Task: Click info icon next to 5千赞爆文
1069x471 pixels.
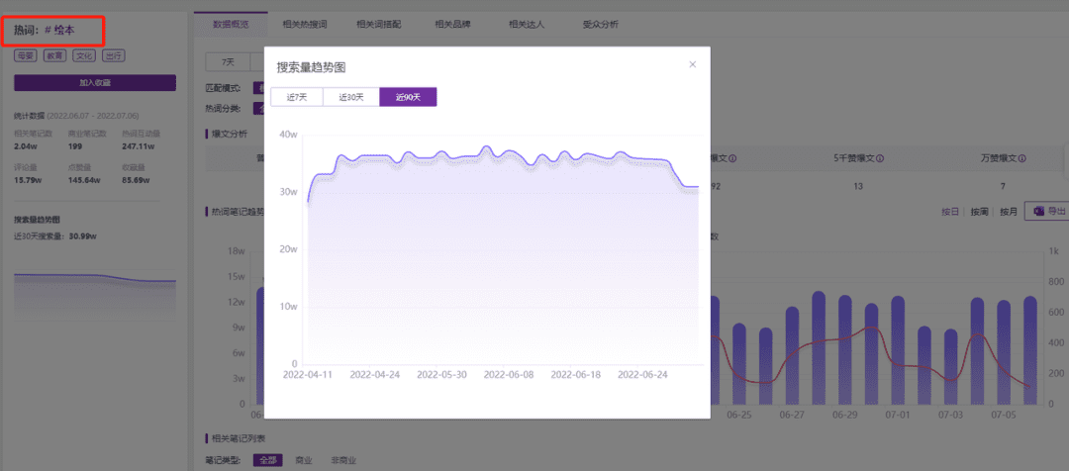Action: coord(880,158)
